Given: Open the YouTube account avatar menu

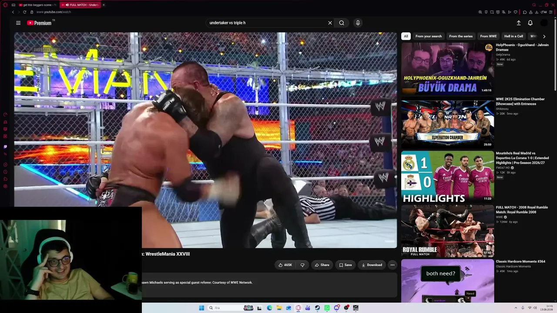Looking at the screenshot, I should [x=544, y=23].
